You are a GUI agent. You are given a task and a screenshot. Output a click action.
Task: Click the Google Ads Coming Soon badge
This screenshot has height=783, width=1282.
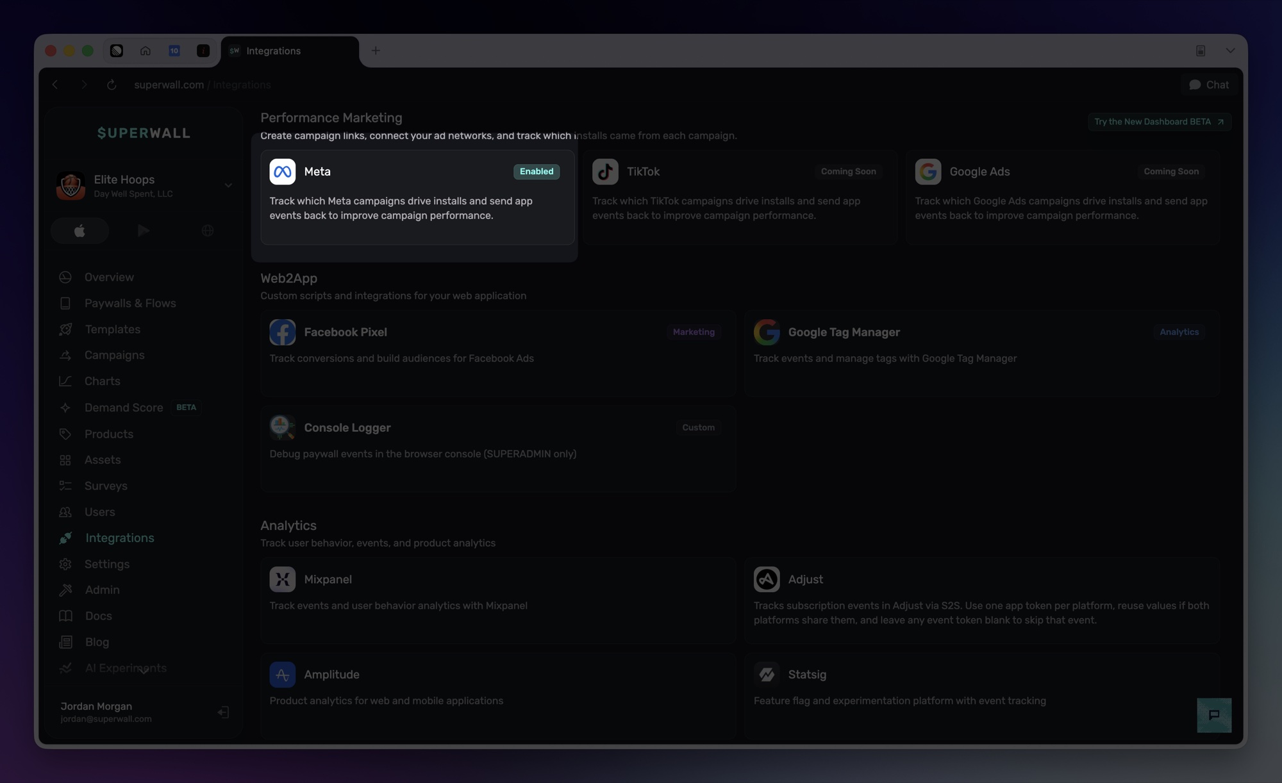pos(1171,172)
